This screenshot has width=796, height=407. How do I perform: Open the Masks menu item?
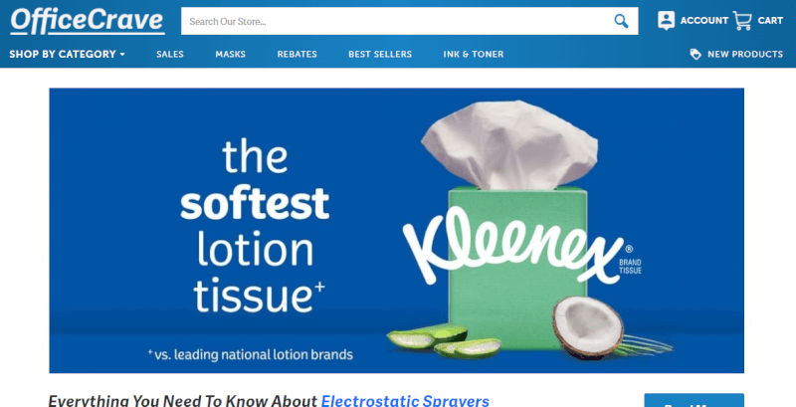(x=231, y=55)
